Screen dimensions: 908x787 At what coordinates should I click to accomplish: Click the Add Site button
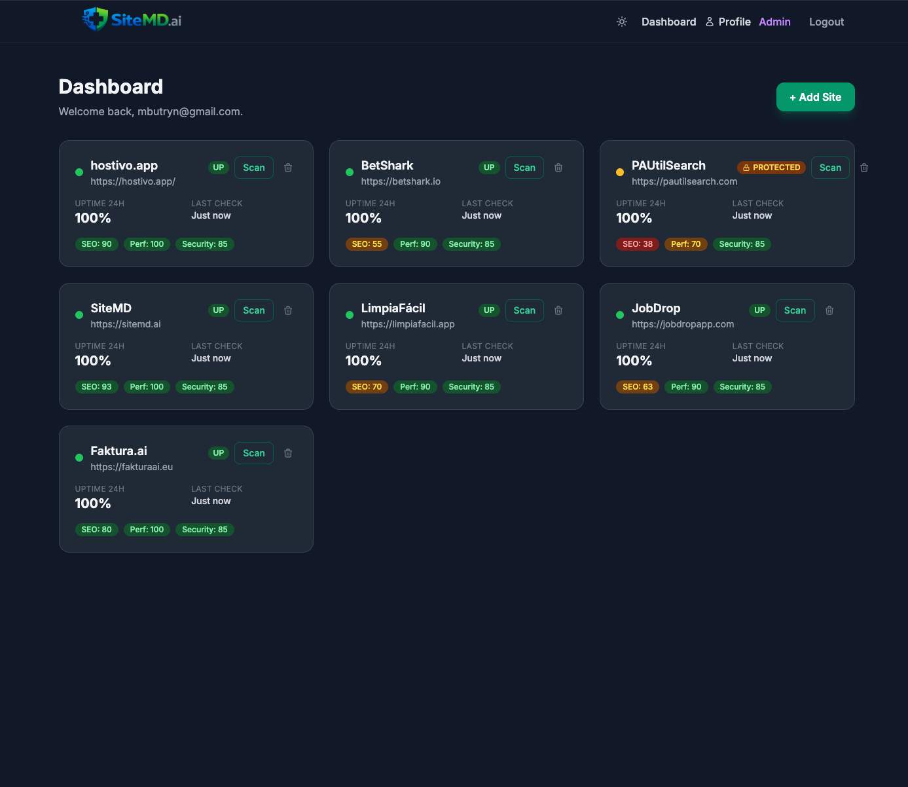coord(815,97)
